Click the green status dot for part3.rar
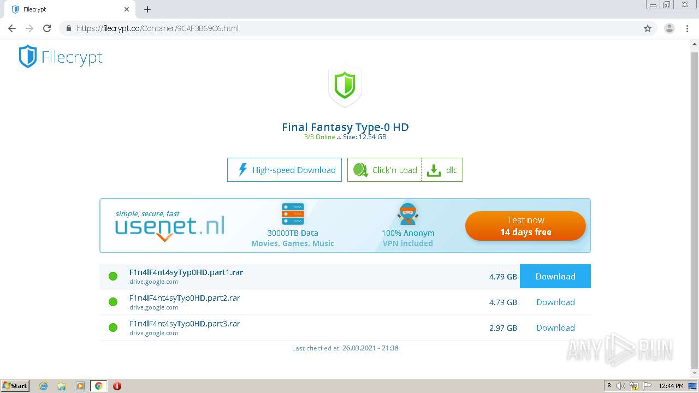The height and width of the screenshot is (393, 699). pyautogui.click(x=113, y=327)
